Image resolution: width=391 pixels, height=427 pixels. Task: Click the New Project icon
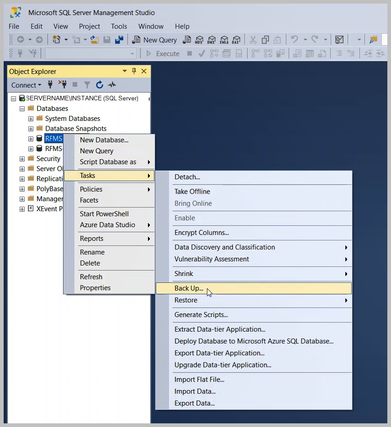coord(57,40)
